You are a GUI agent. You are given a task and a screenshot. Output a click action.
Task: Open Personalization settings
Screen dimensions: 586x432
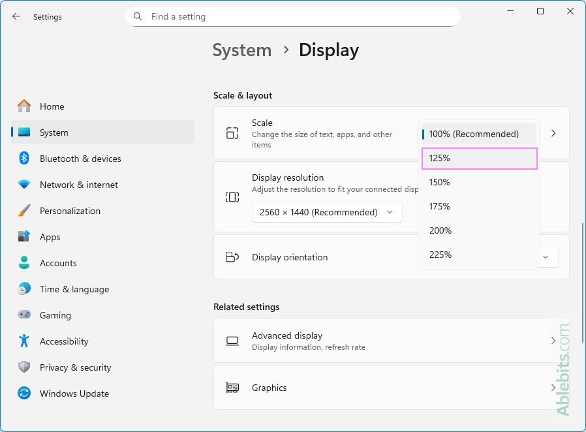(102, 211)
